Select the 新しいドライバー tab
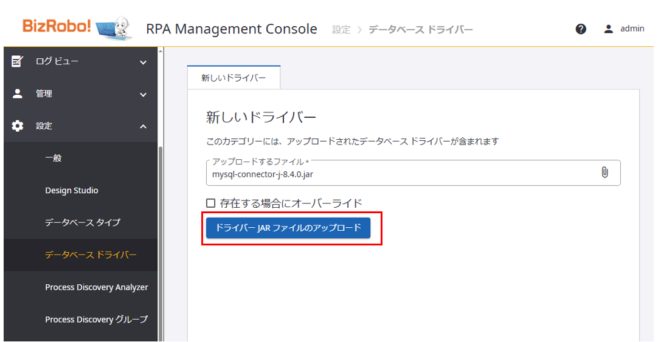The width and height of the screenshot is (661, 342). pyautogui.click(x=234, y=78)
